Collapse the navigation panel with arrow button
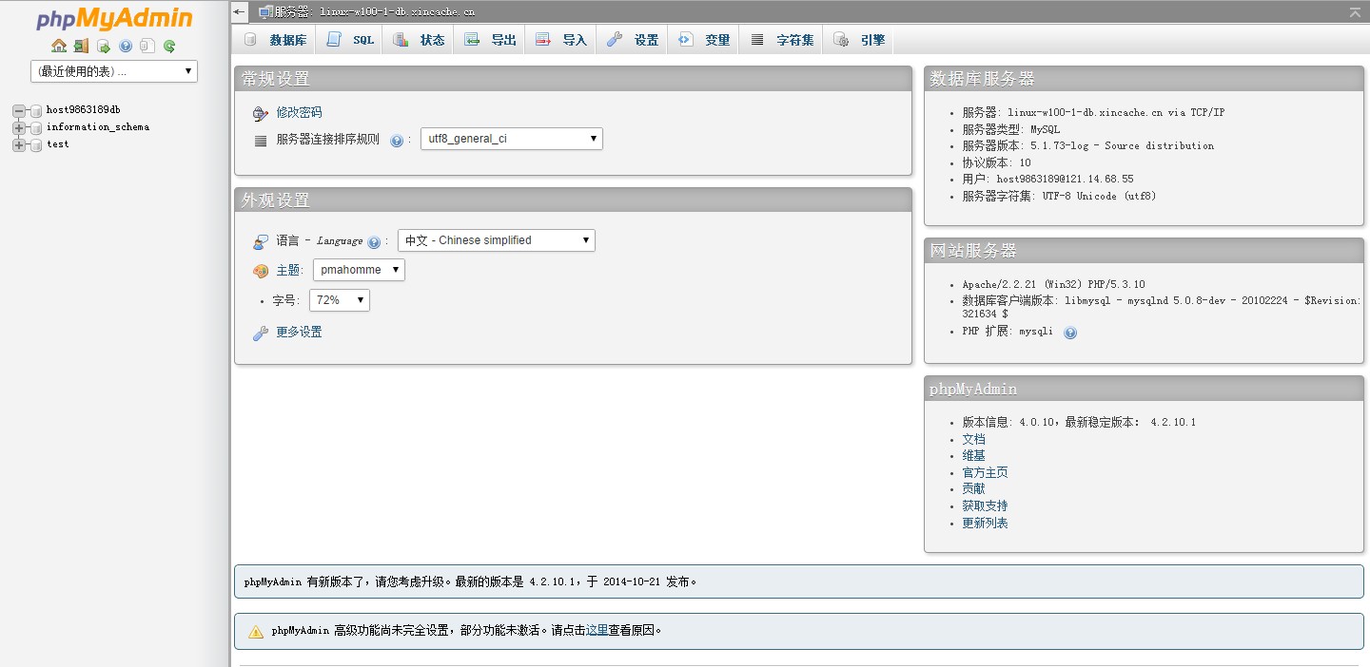Screen dimensions: 1370x667 tap(240, 11)
